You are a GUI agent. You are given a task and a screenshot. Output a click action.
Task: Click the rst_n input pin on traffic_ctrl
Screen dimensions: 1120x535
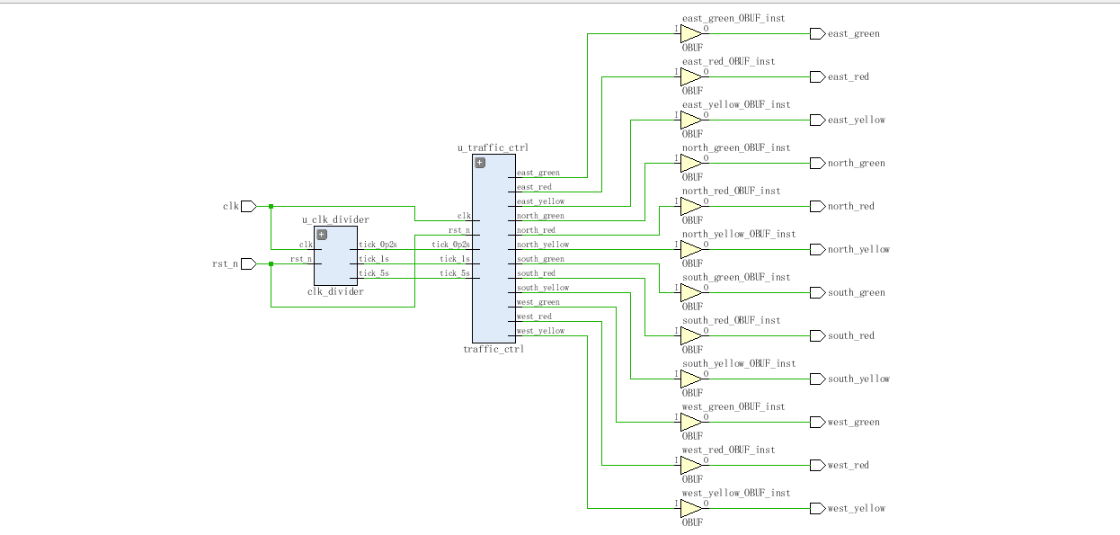pyautogui.click(x=460, y=230)
